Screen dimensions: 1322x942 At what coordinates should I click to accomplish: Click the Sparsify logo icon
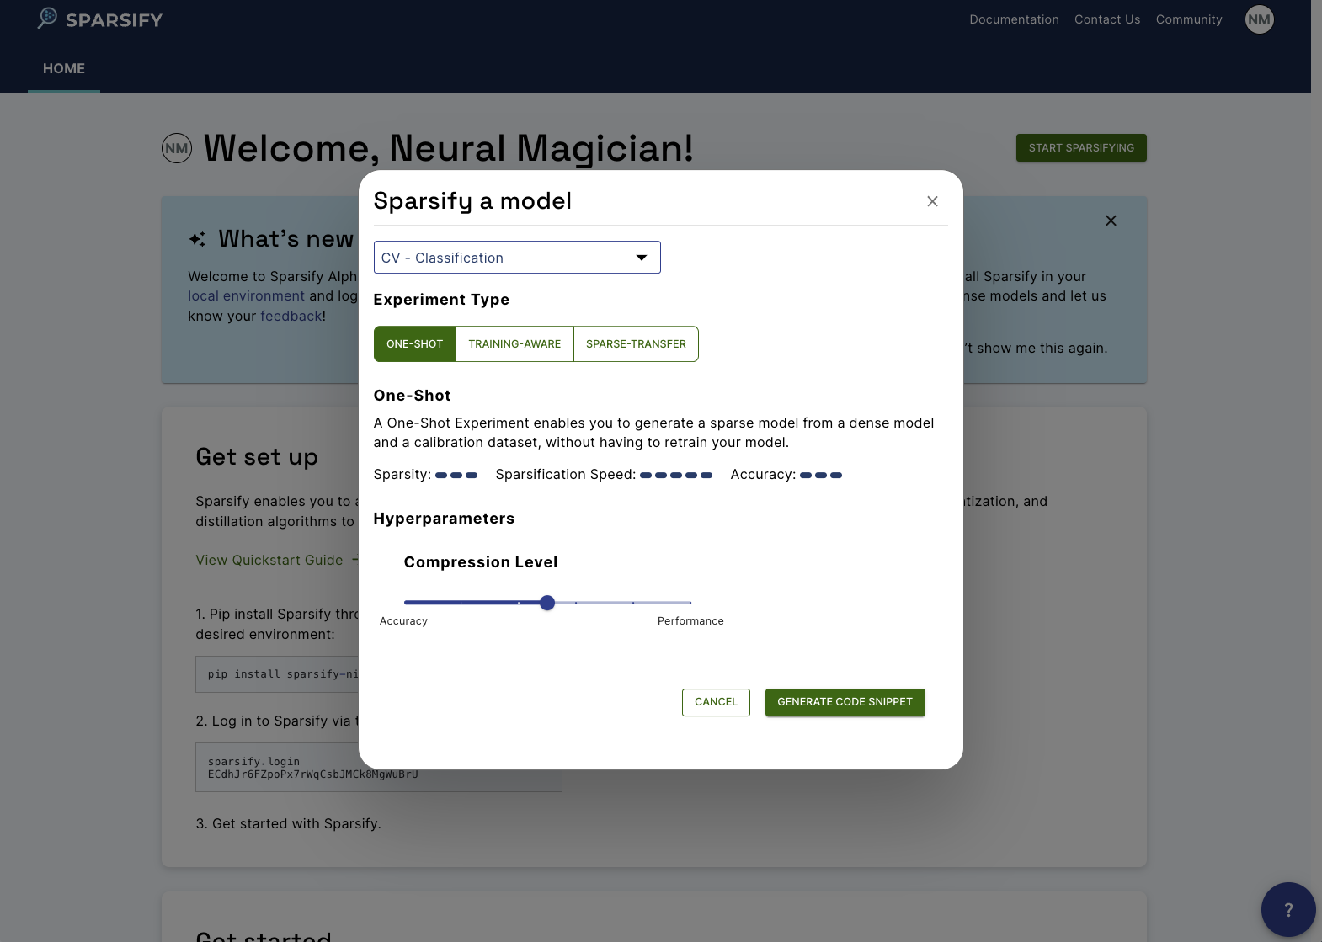pyautogui.click(x=47, y=18)
